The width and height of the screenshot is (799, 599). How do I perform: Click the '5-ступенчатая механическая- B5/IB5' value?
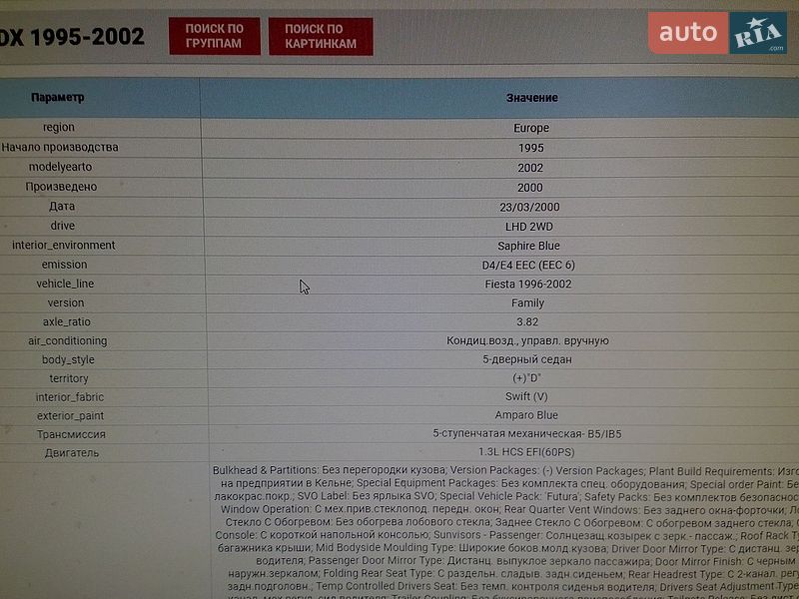click(527, 434)
